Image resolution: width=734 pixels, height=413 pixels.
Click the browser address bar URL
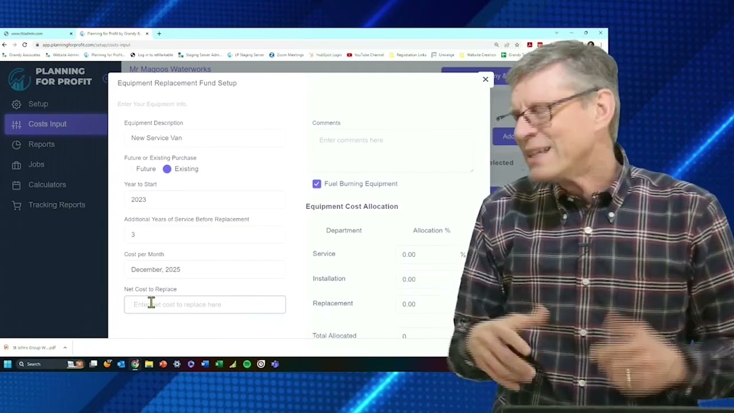(x=86, y=45)
